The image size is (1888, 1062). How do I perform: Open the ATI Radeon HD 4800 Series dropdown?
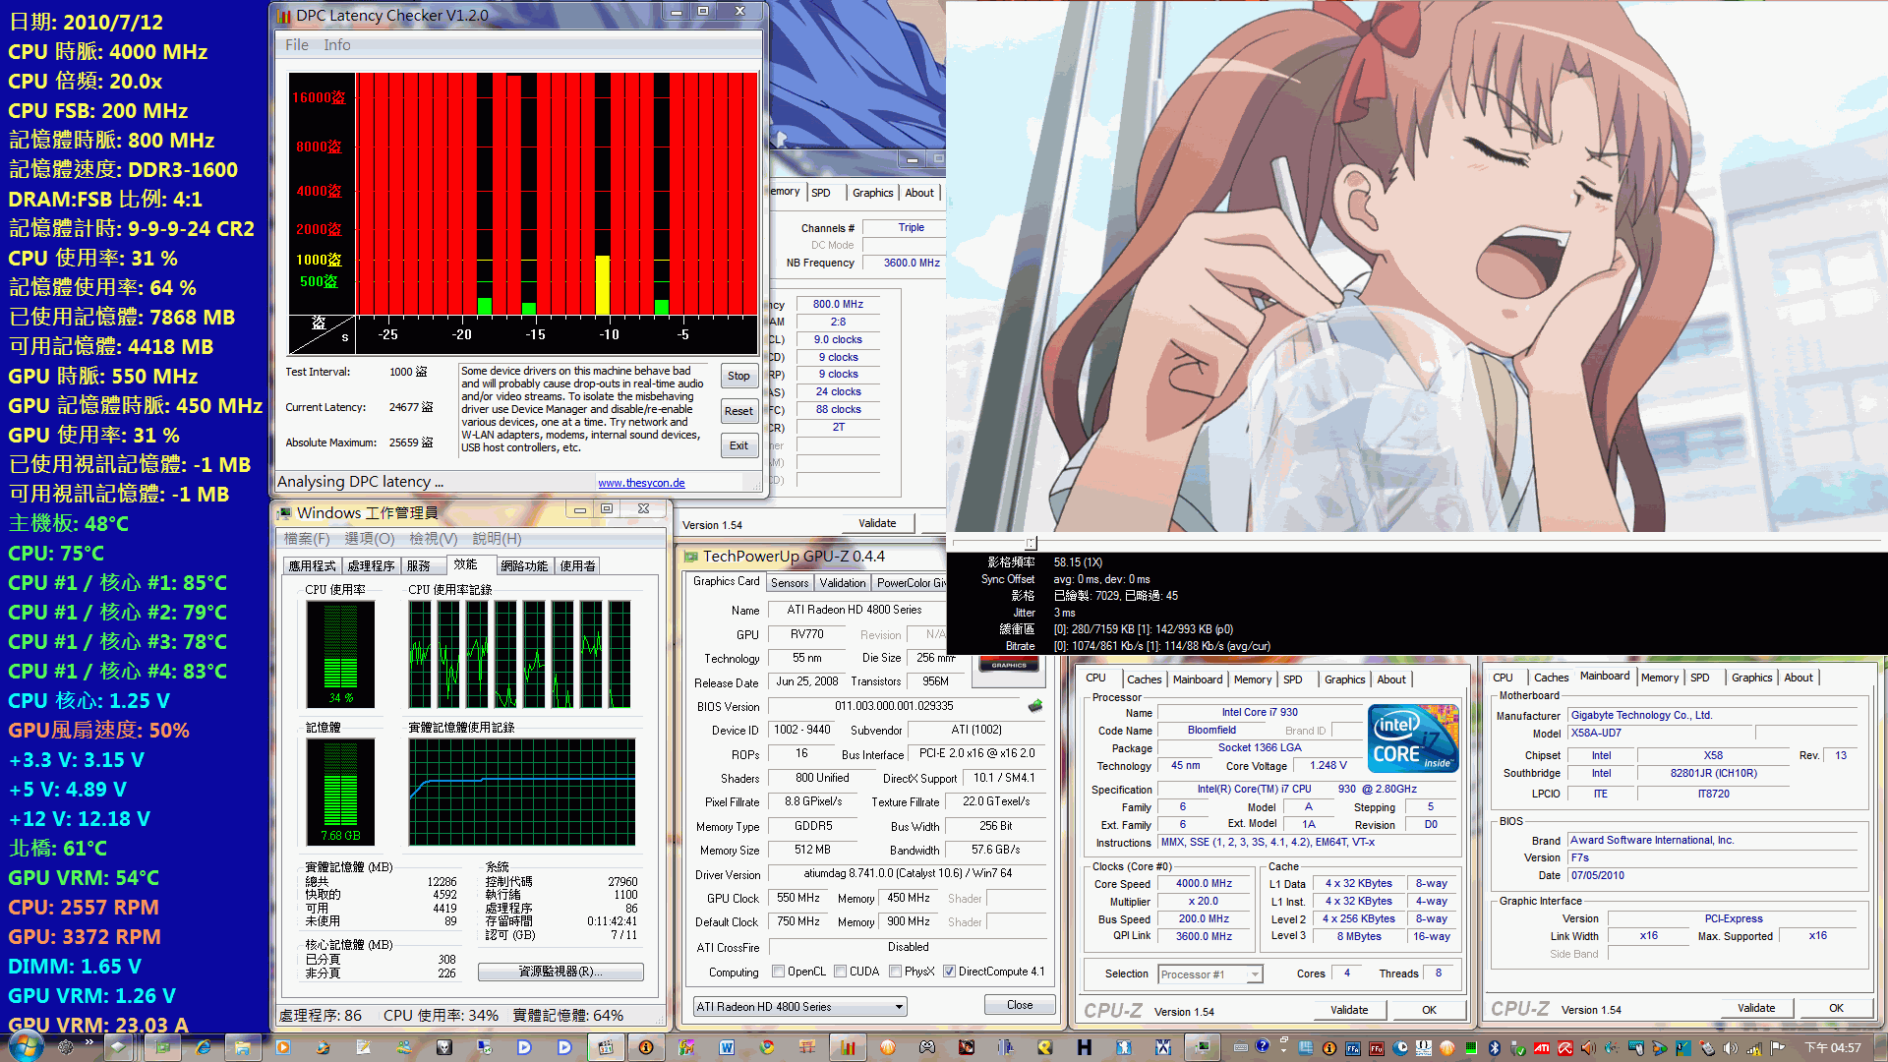tap(799, 1007)
